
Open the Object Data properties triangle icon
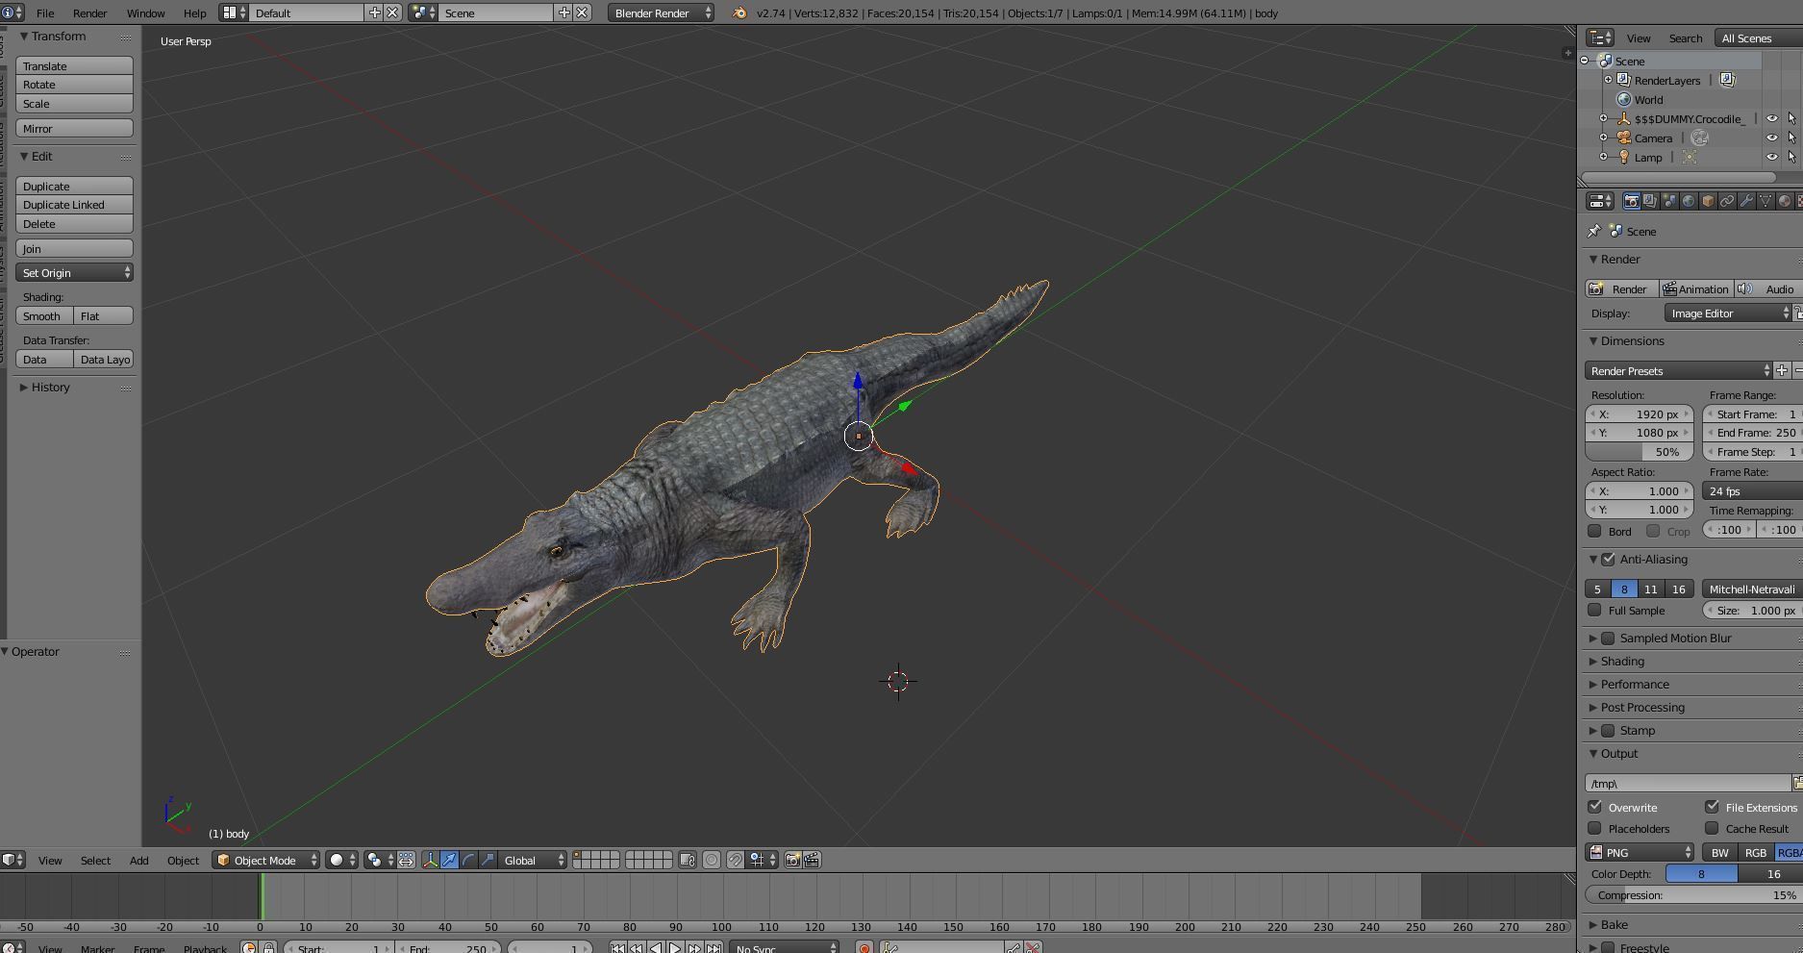(x=1765, y=201)
